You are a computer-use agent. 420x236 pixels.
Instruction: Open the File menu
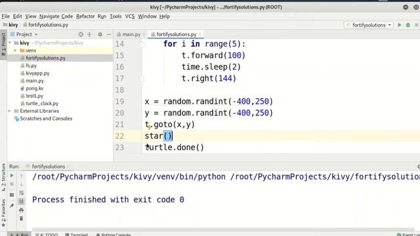pyautogui.click(x=5, y=16)
